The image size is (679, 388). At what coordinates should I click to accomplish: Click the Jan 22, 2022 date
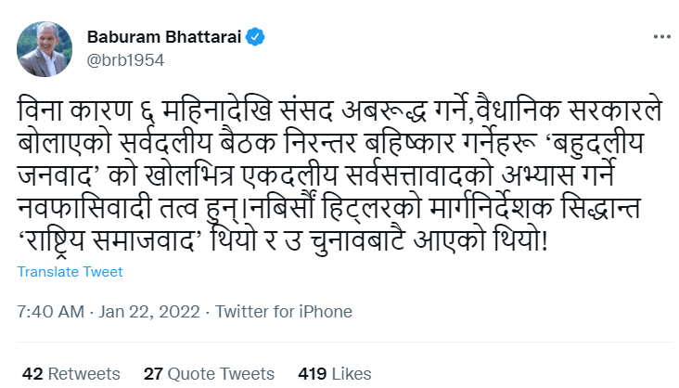(149, 312)
